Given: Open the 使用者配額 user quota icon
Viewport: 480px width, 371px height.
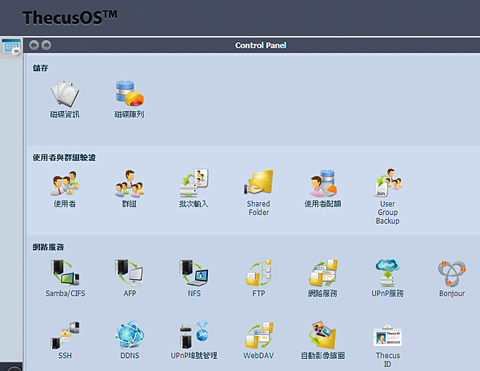Looking at the screenshot, I should 323,183.
